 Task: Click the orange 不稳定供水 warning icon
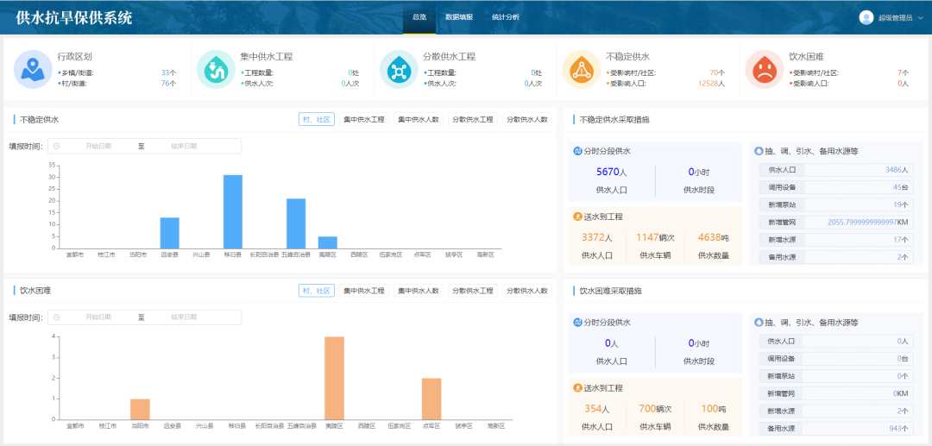pyautogui.click(x=581, y=69)
